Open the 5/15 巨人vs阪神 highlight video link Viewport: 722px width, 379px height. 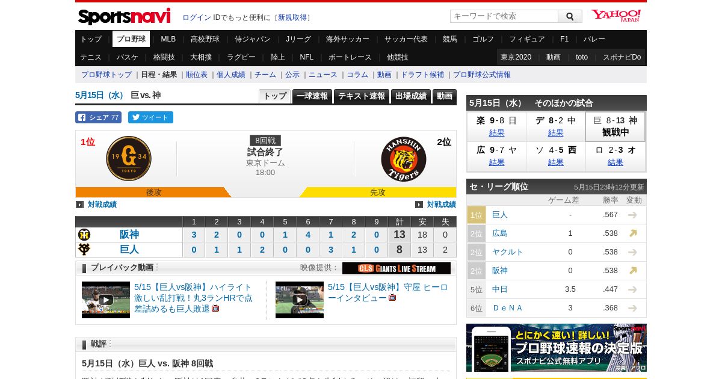(193, 298)
